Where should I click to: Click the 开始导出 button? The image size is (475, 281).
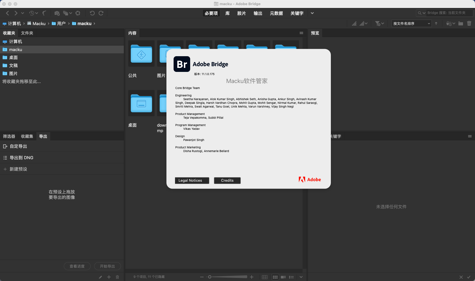coord(108,266)
